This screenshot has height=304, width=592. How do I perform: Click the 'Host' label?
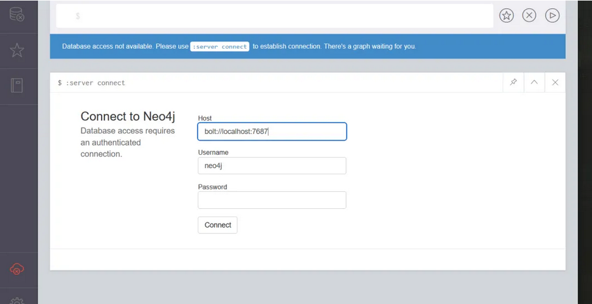click(x=204, y=118)
